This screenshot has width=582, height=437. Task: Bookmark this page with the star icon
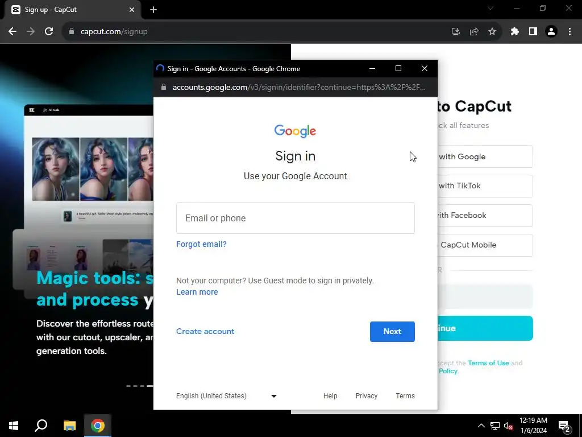pos(492,32)
